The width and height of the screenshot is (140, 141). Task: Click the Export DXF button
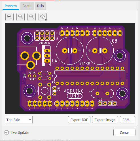click(x=79, y=120)
